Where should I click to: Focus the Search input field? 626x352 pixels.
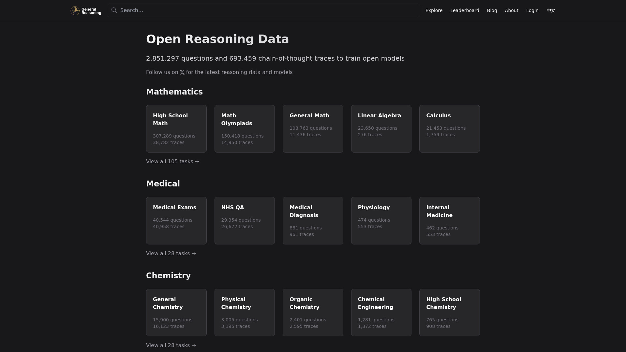coord(263,10)
